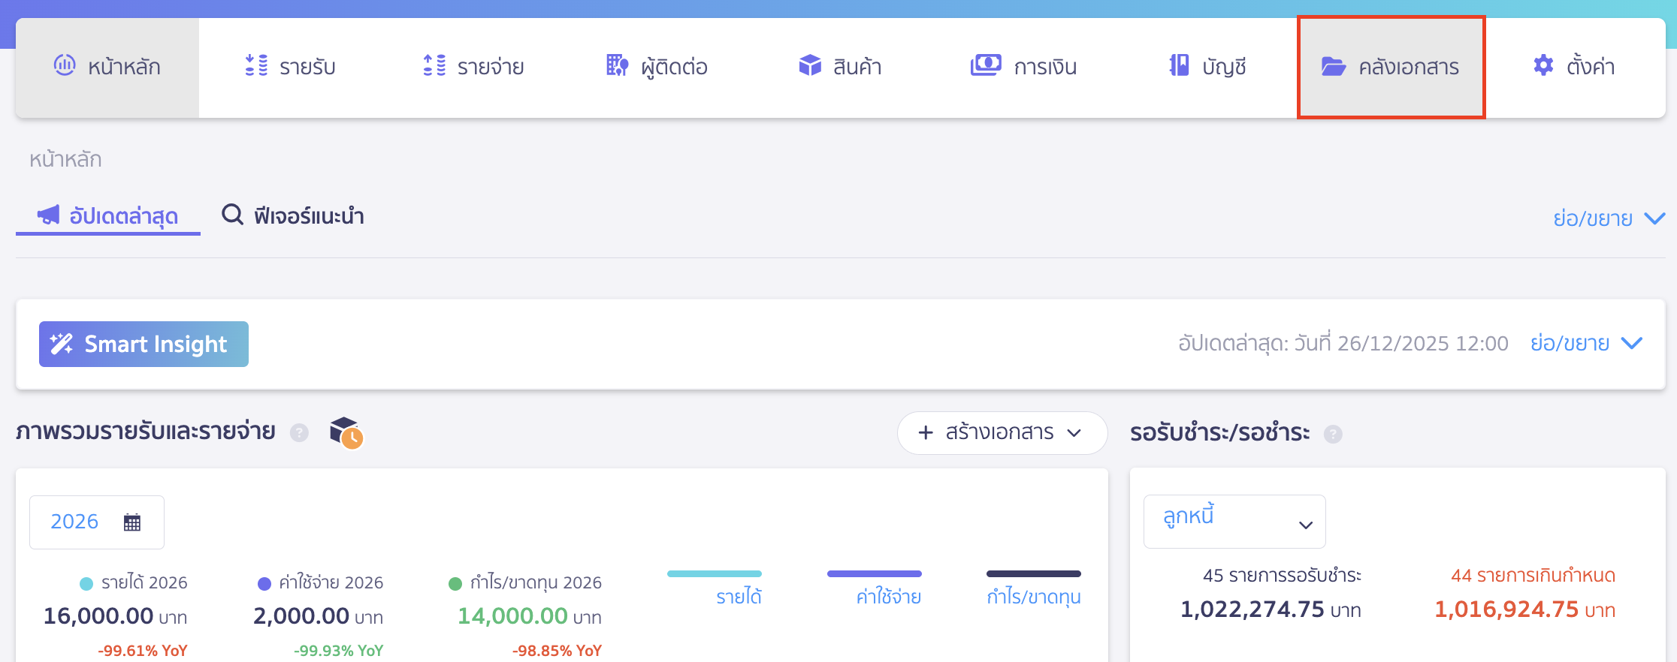The width and height of the screenshot is (1677, 662).
Task: Expand the ลูกหนี้ dropdown selector
Action: point(1234,522)
